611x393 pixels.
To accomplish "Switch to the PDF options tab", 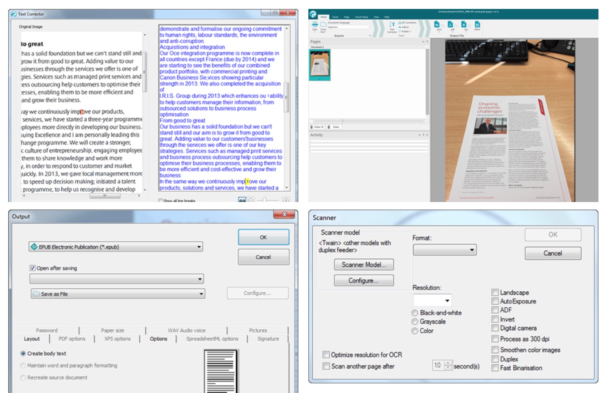I will click(72, 339).
